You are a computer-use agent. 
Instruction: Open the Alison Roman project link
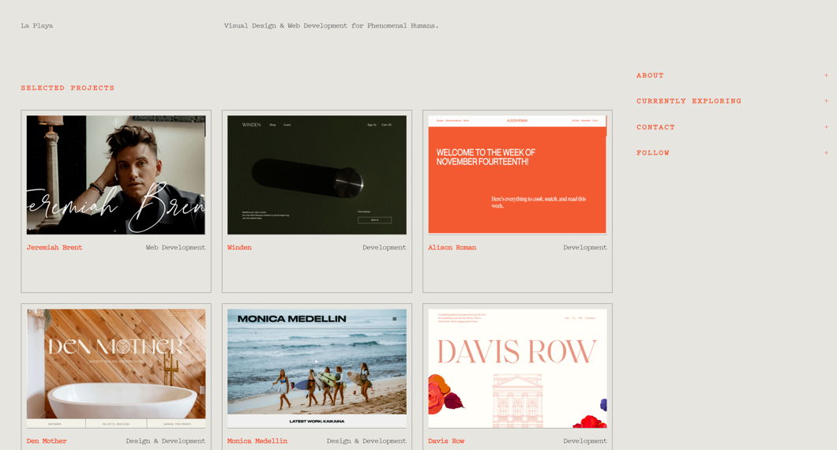(x=452, y=248)
